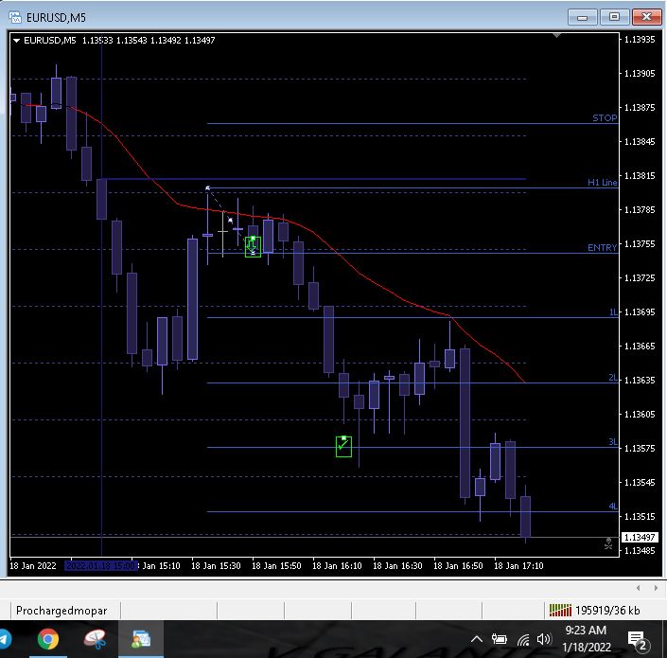Open the Snipping Tool taskbar icon
Screen dimensions: 667x658
[x=95, y=639]
